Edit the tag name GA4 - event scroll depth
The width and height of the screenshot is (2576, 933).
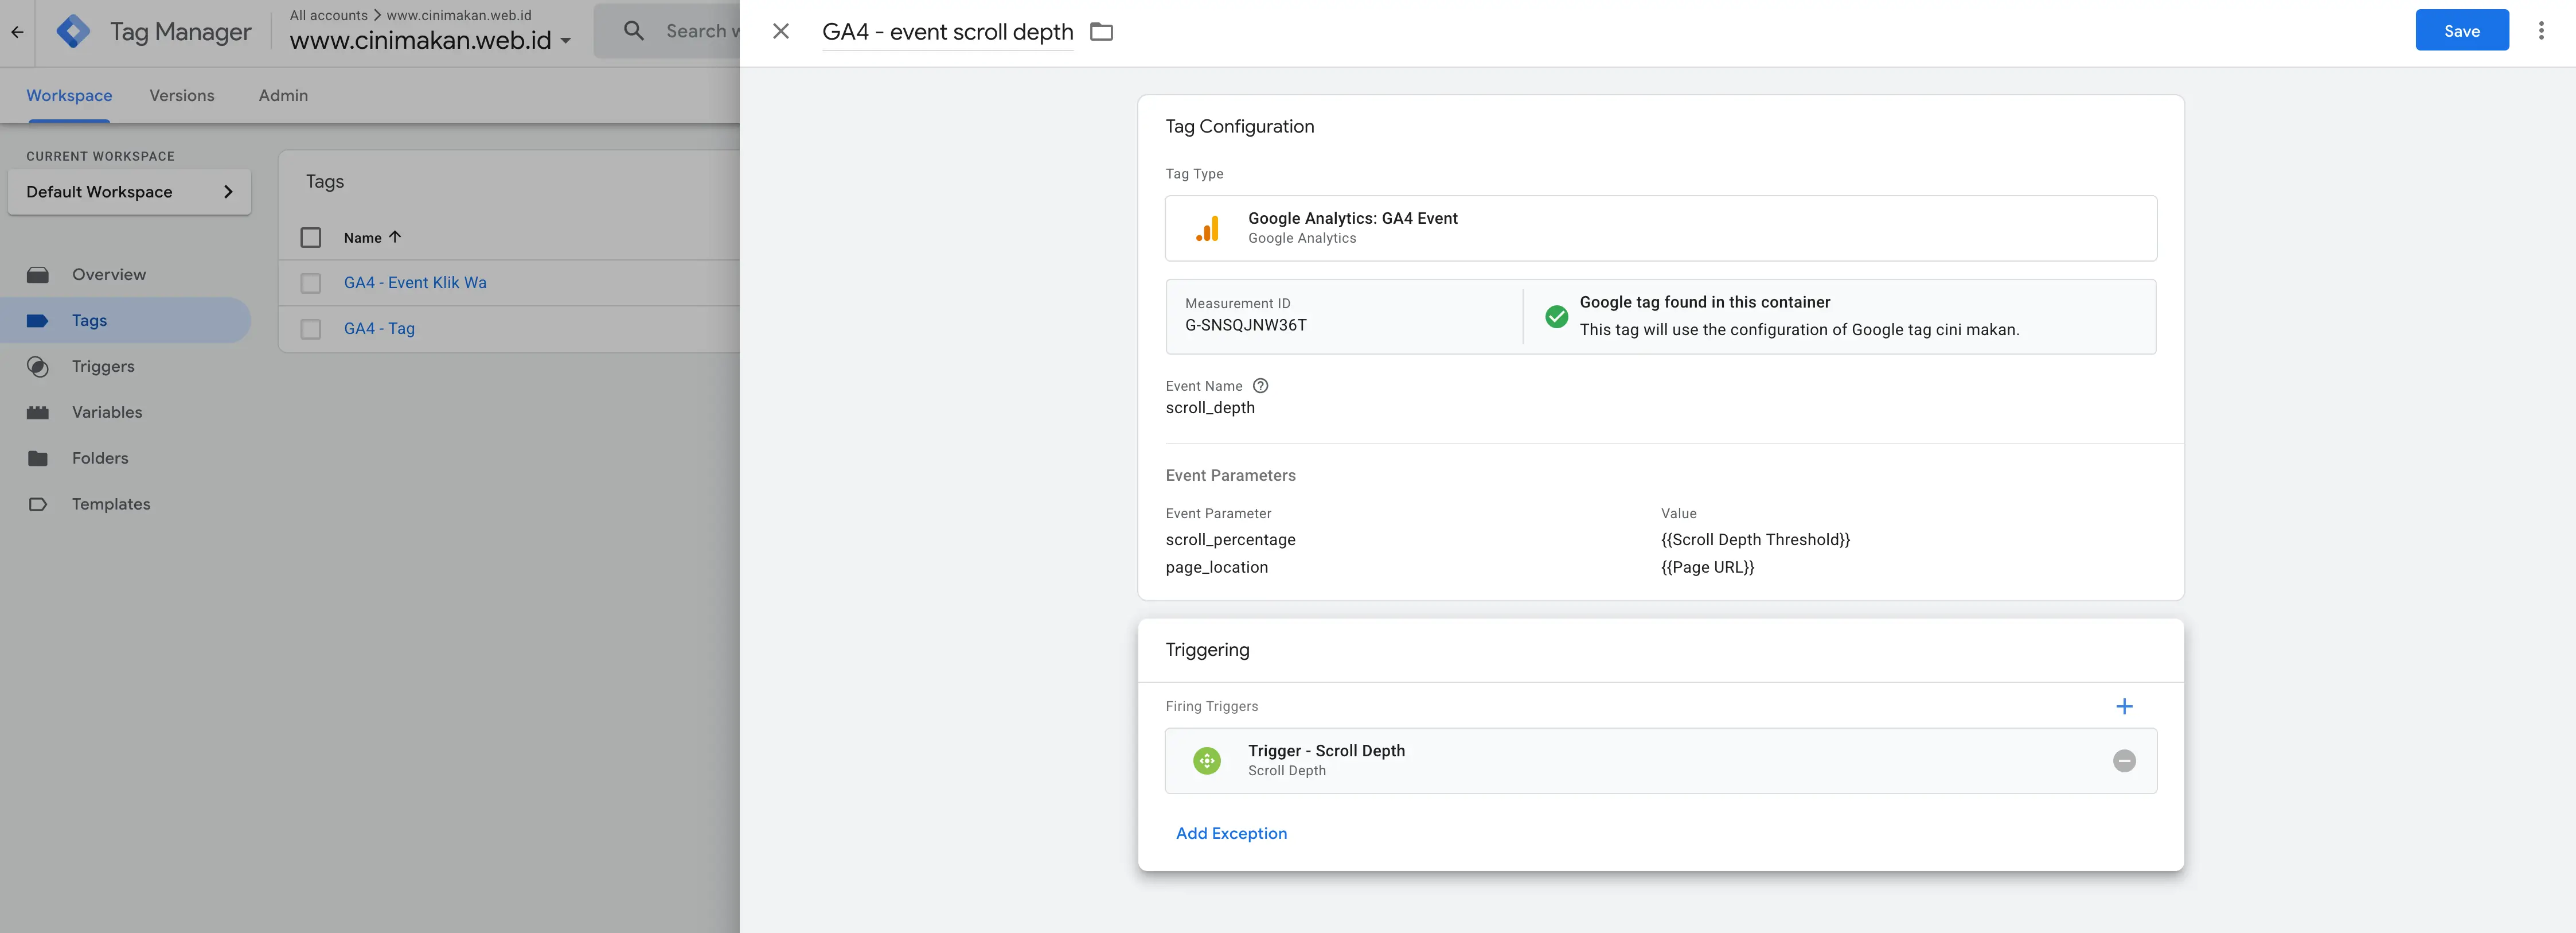(x=947, y=32)
